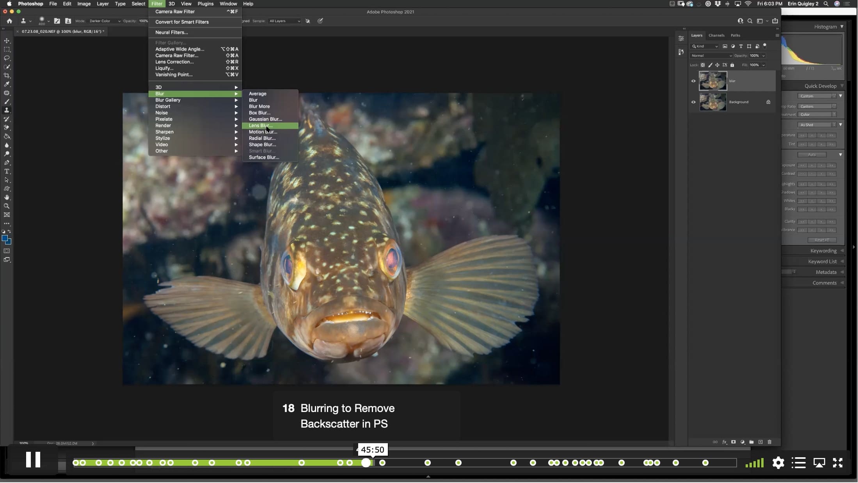Hide the blur layer visibility eye
858x483 pixels.
point(693,81)
